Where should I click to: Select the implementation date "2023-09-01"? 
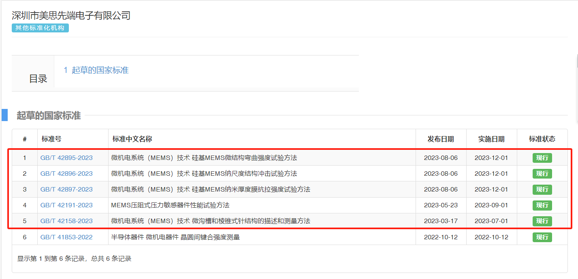coord(491,205)
